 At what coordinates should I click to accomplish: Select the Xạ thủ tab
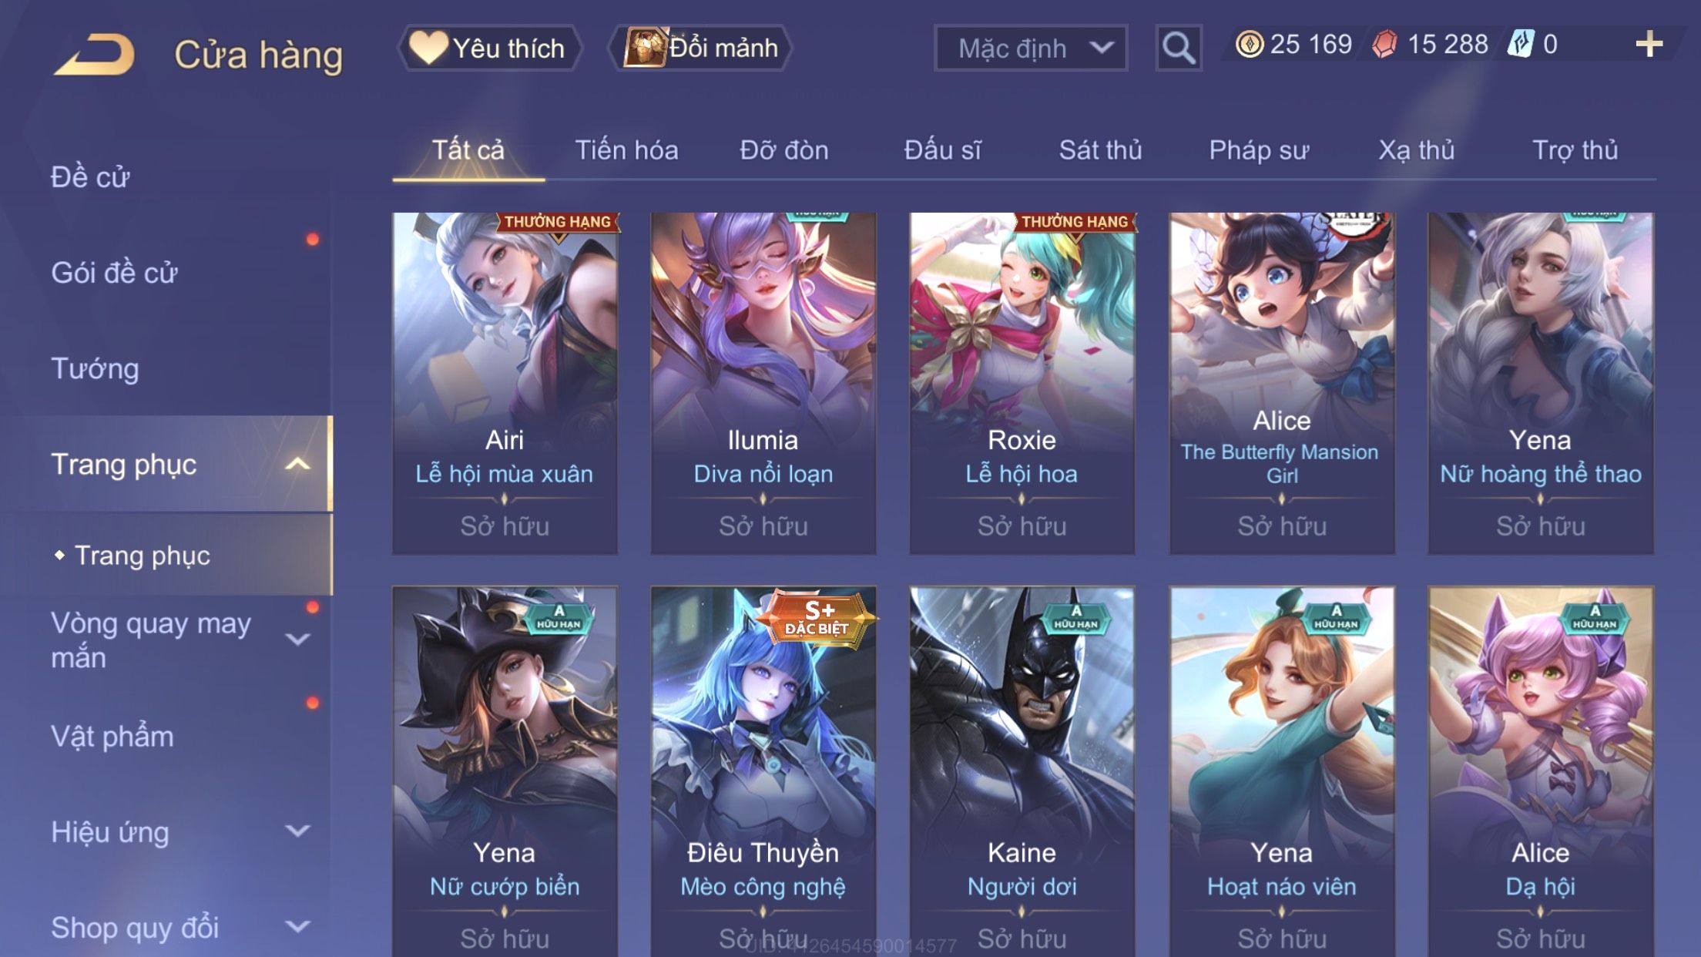click(1416, 149)
